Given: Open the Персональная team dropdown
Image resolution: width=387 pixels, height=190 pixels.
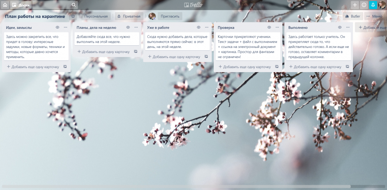Looking at the screenshot, I should pos(96,16).
